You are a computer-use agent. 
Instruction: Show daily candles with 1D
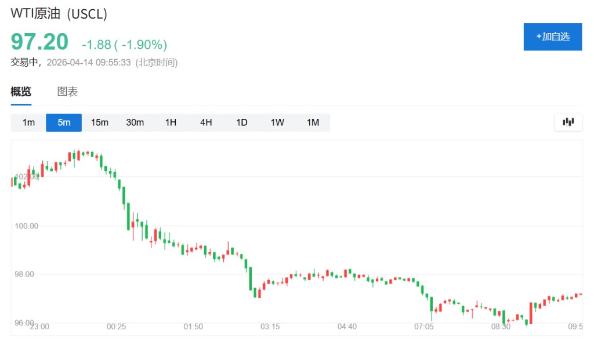tap(241, 122)
